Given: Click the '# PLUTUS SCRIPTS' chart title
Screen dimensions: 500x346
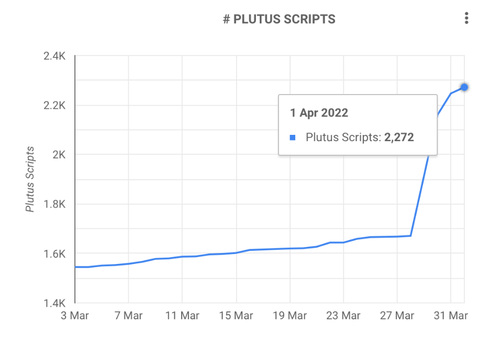Looking at the screenshot, I should pyautogui.click(x=279, y=19).
